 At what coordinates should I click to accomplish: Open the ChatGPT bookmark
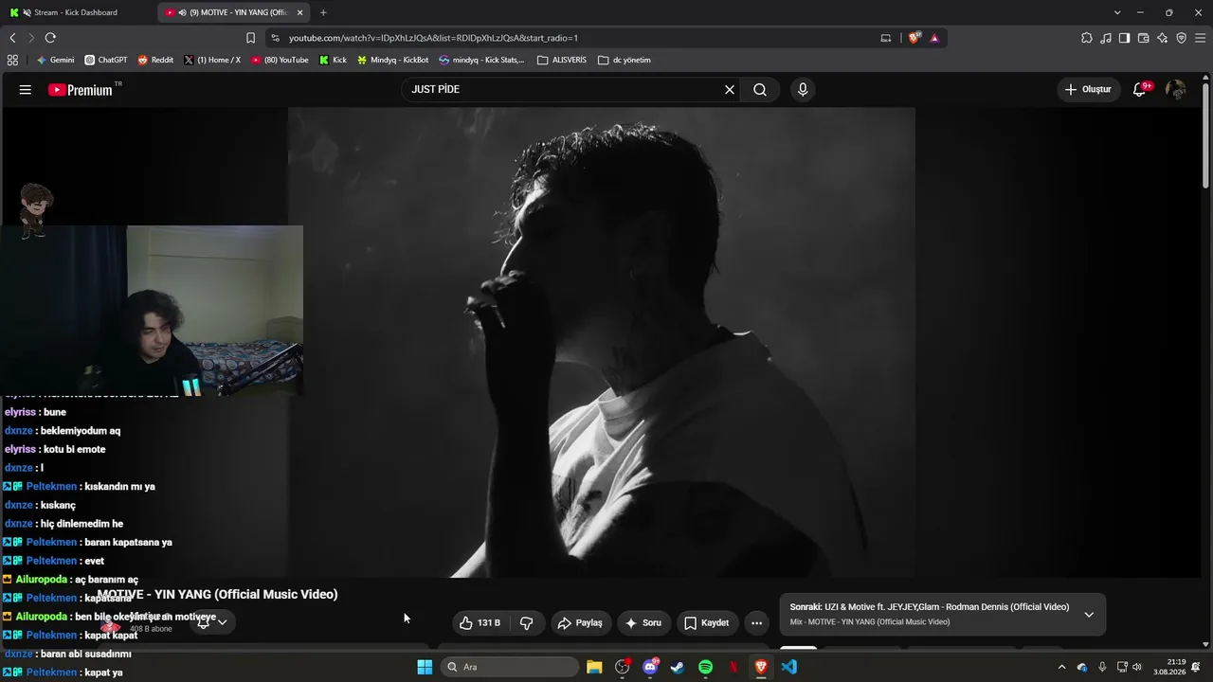[x=105, y=60]
